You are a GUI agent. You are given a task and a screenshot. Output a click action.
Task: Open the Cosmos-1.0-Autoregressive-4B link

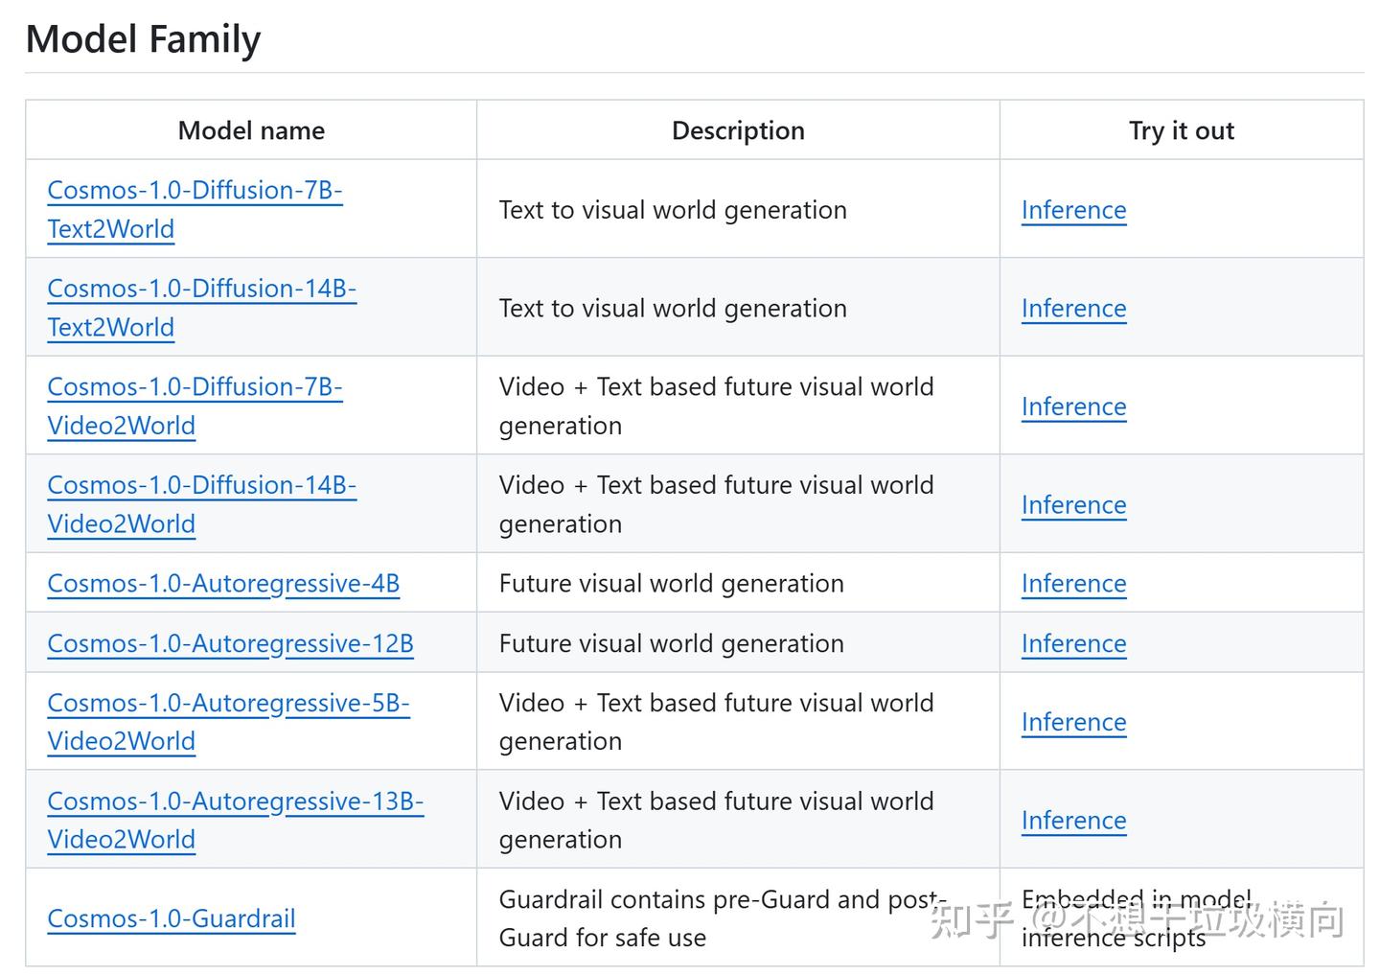click(223, 584)
